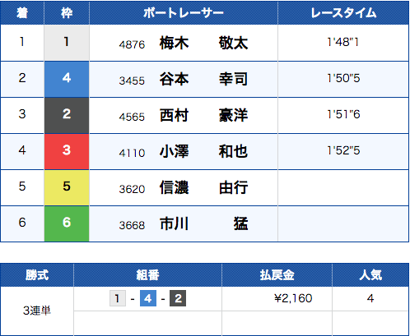
Task: Click race time 1'48"1
Action: [343, 42]
